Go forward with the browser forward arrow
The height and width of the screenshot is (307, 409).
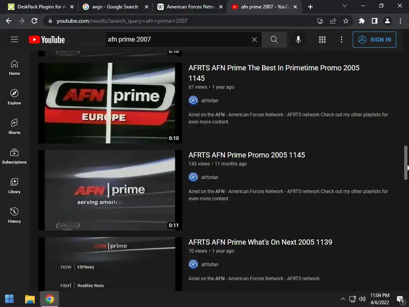[x=22, y=21]
